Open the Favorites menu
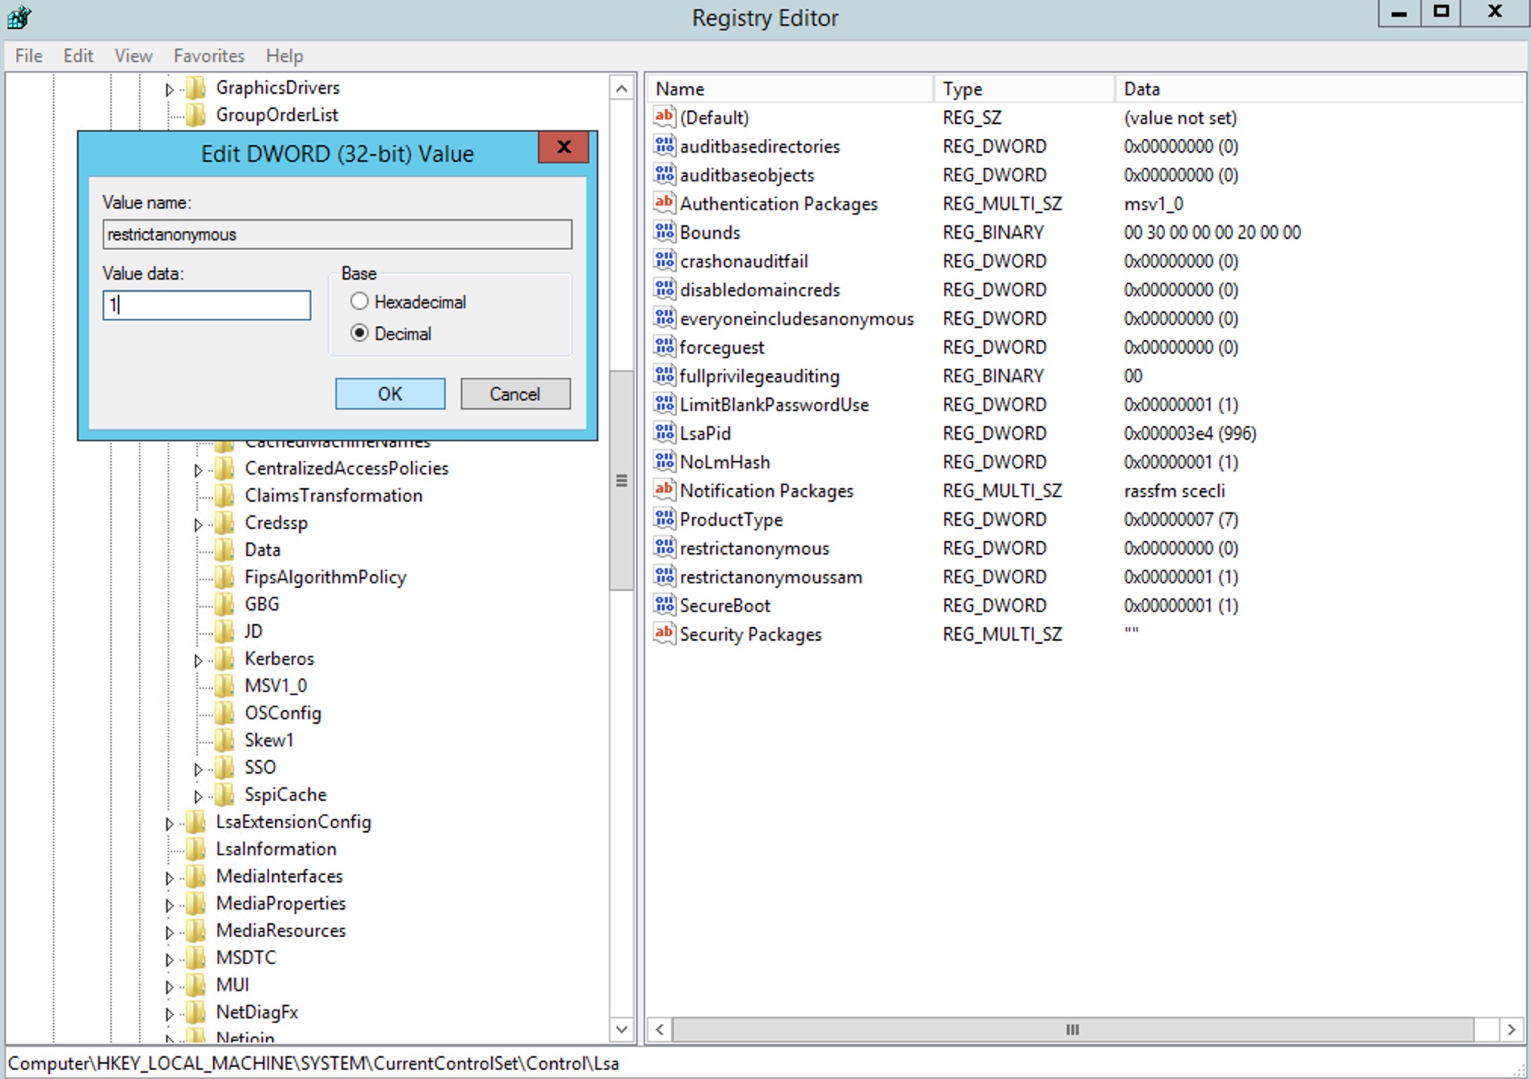Image resolution: width=1531 pixels, height=1079 pixels. [x=209, y=56]
